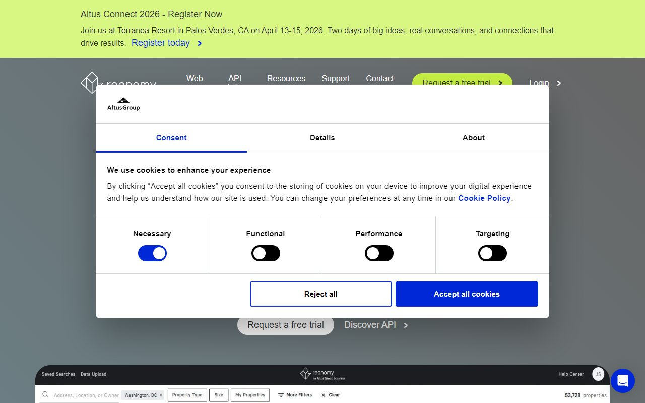This screenshot has height=403, width=645.
Task: Open the Size filter dropdown
Action: (x=219, y=395)
